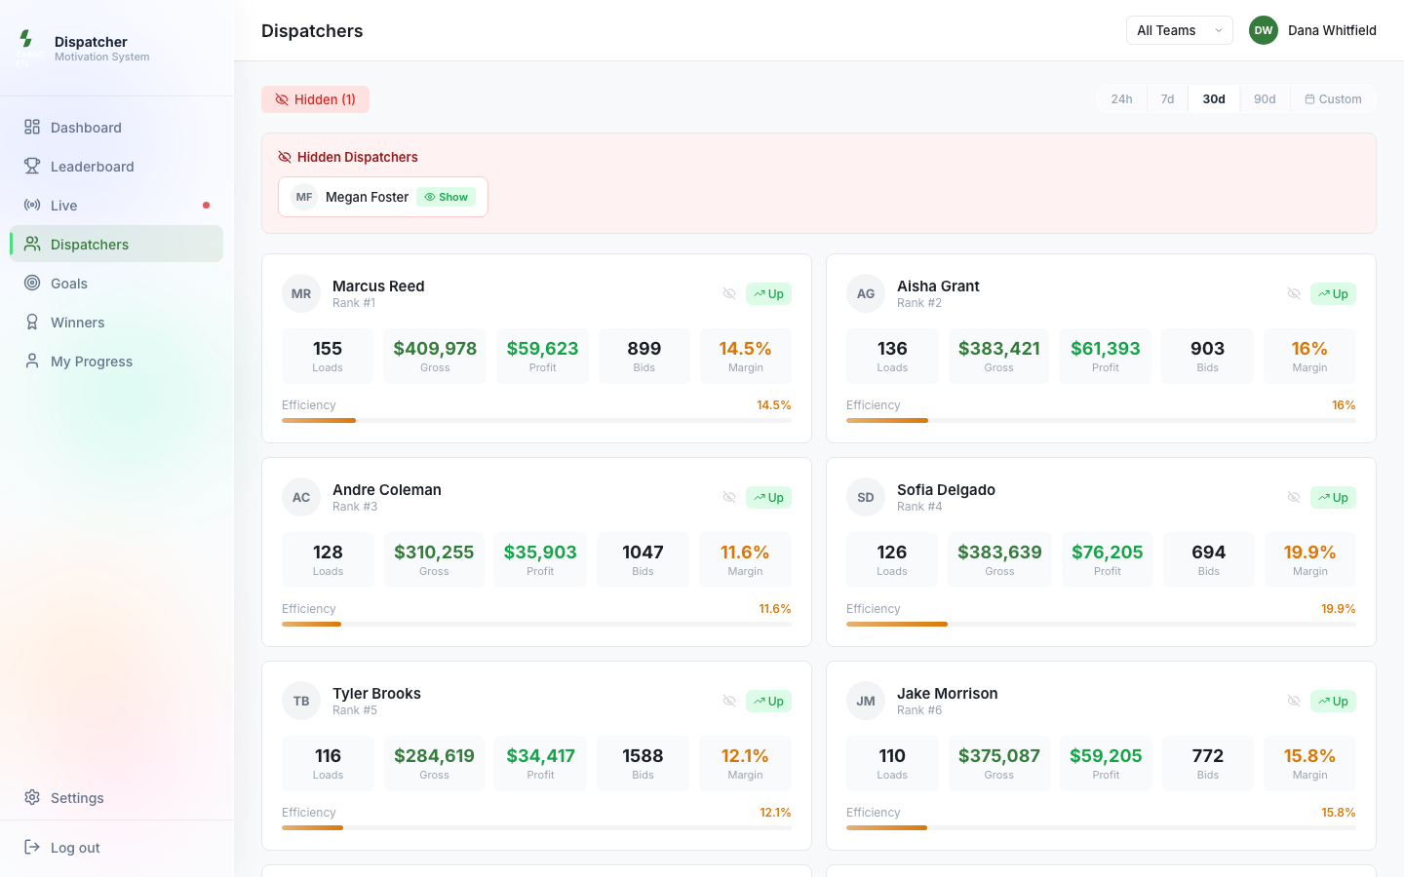Screen dimensions: 1404x877
Task: Click Jake Morrison's 15.8% margin value
Action: [x=1309, y=756]
